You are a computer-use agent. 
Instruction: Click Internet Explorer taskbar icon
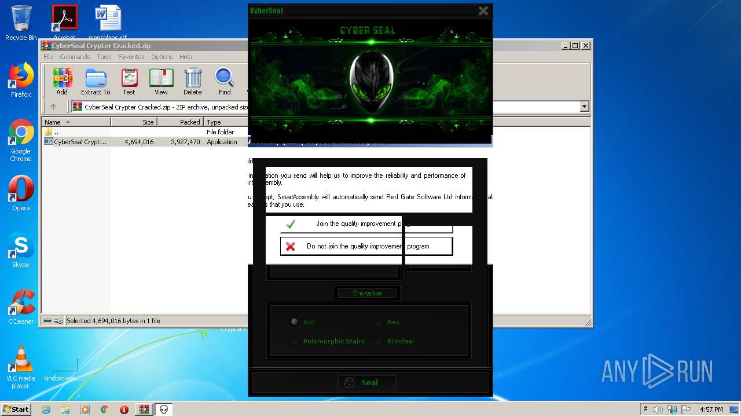point(46,409)
